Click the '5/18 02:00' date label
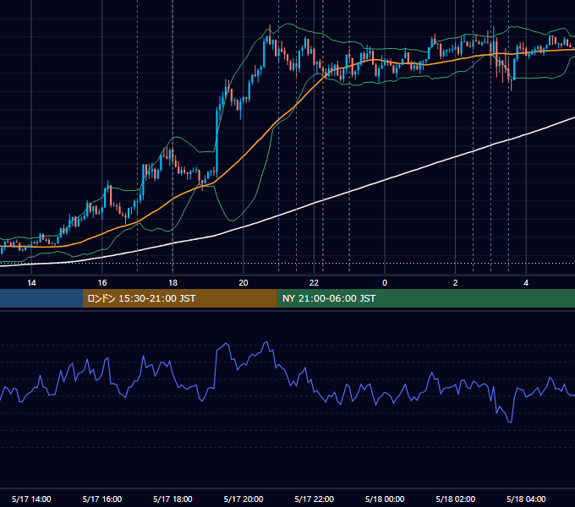This screenshot has width=575, height=507. pyautogui.click(x=456, y=499)
